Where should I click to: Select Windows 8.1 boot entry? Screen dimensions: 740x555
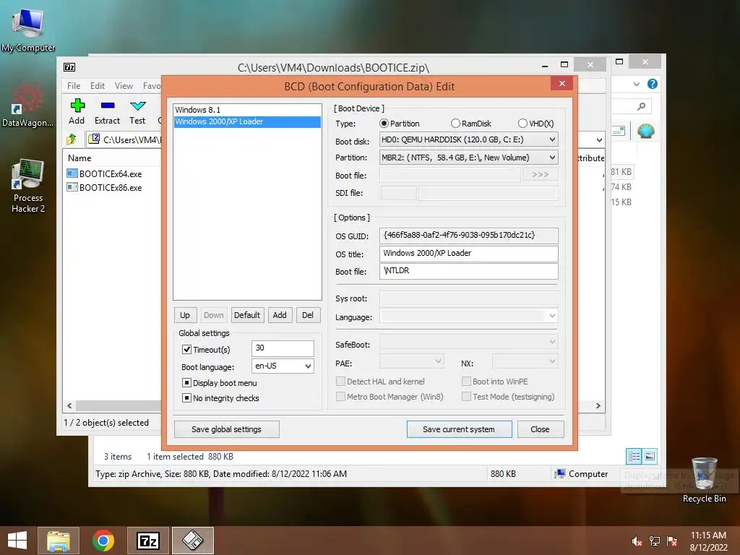[247, 110]
